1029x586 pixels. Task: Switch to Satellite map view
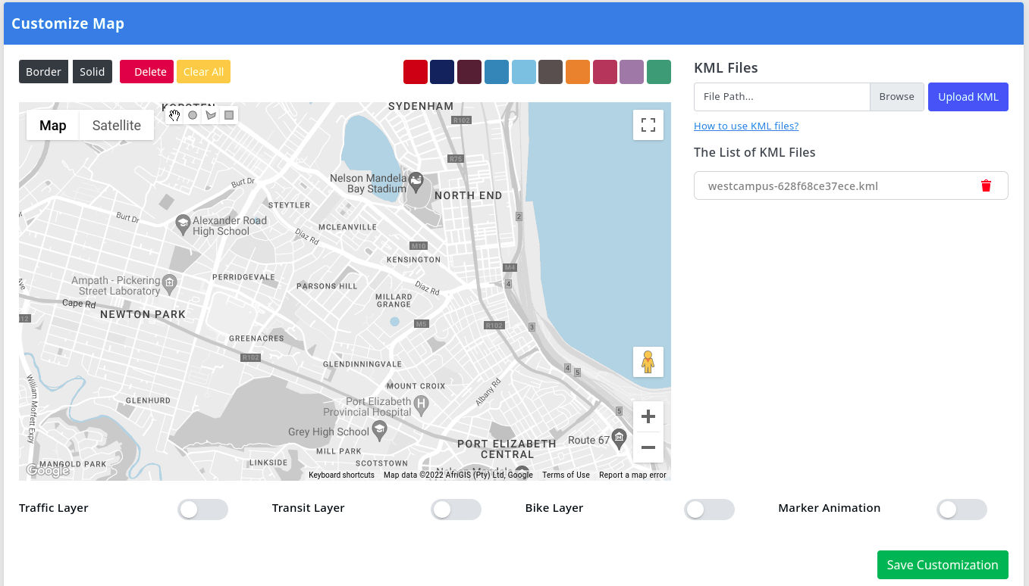point(116,125)
